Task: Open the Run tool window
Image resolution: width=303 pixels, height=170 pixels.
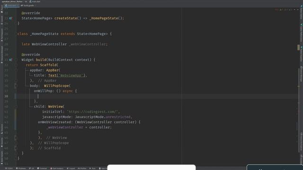Action: click(92, 169)
